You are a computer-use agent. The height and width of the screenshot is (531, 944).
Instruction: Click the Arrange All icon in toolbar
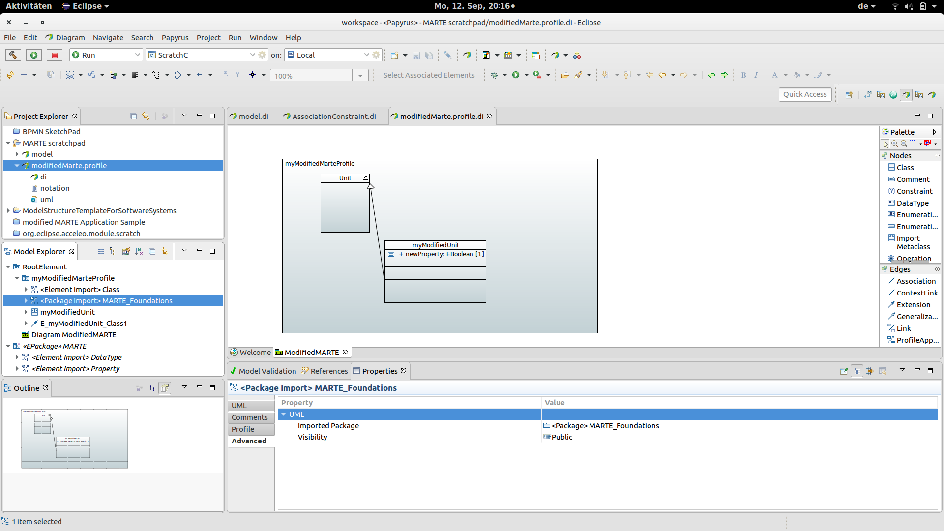point(91,75)
